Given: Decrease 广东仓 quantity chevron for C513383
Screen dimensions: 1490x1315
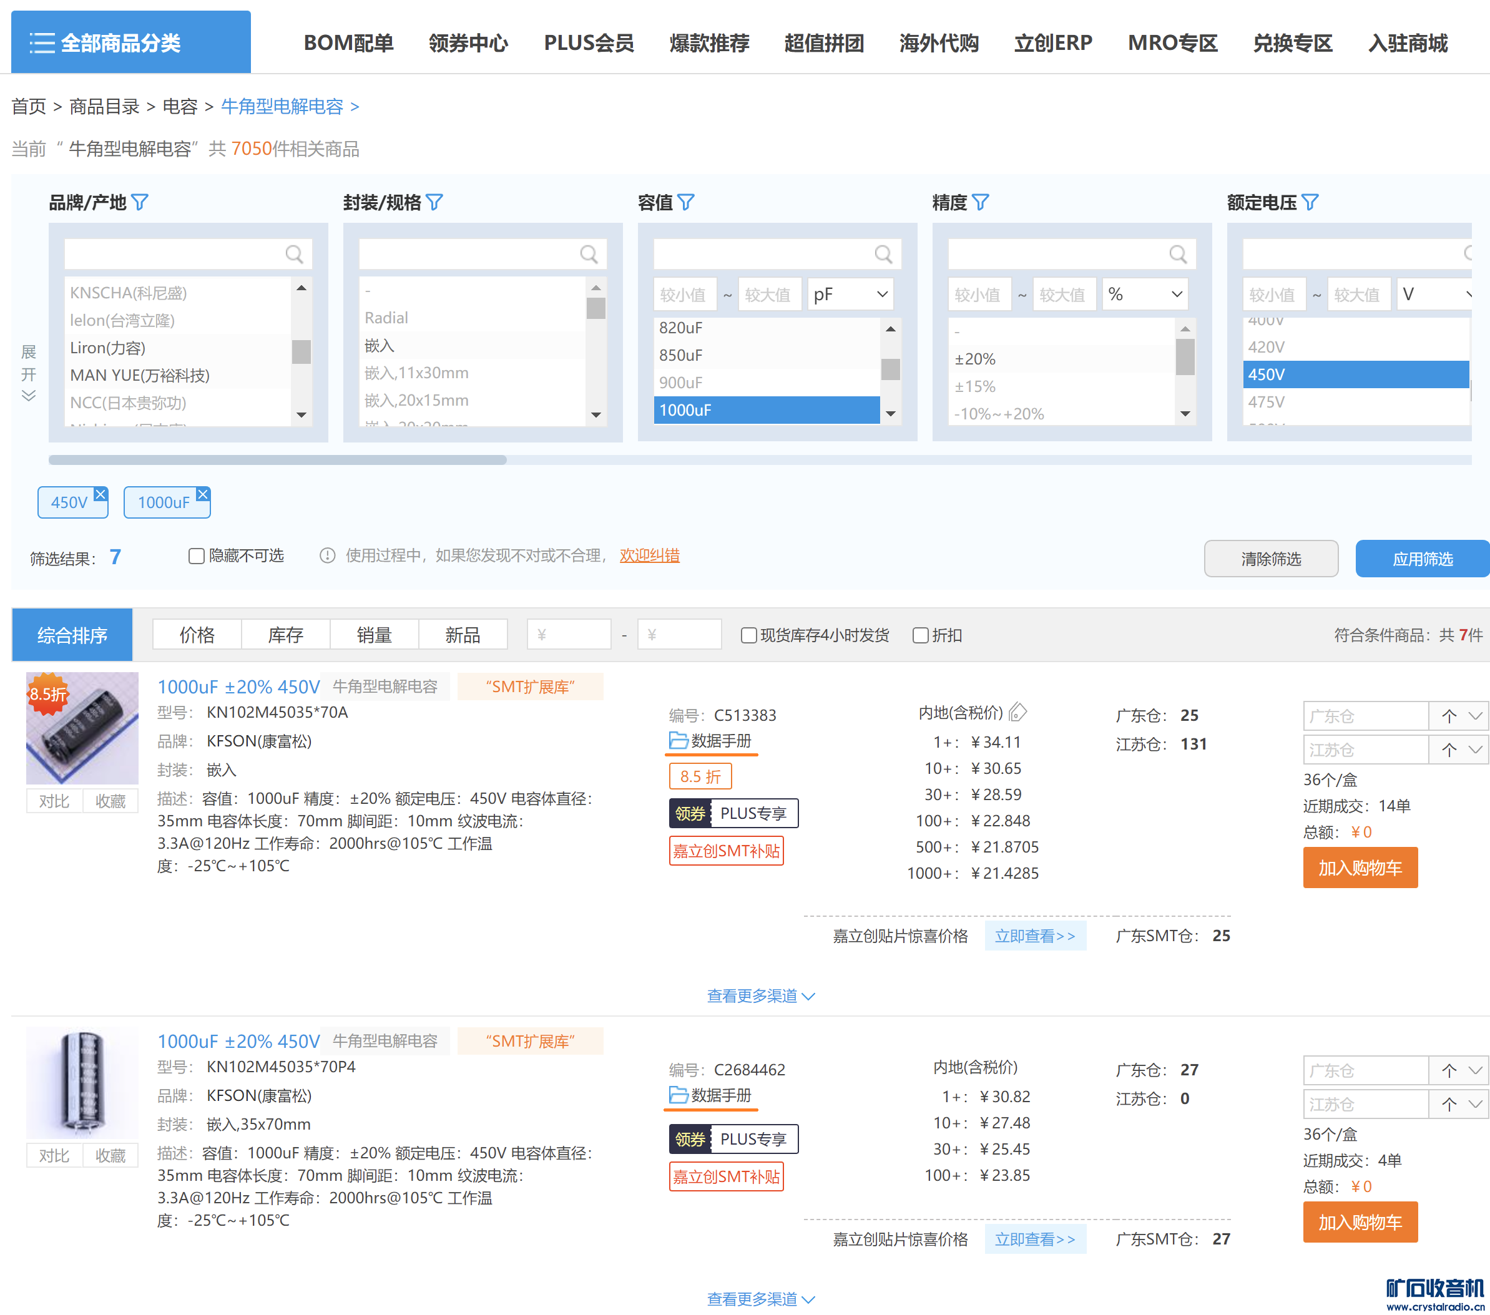Looking at the screenshot, I should tap(1476, 716).
